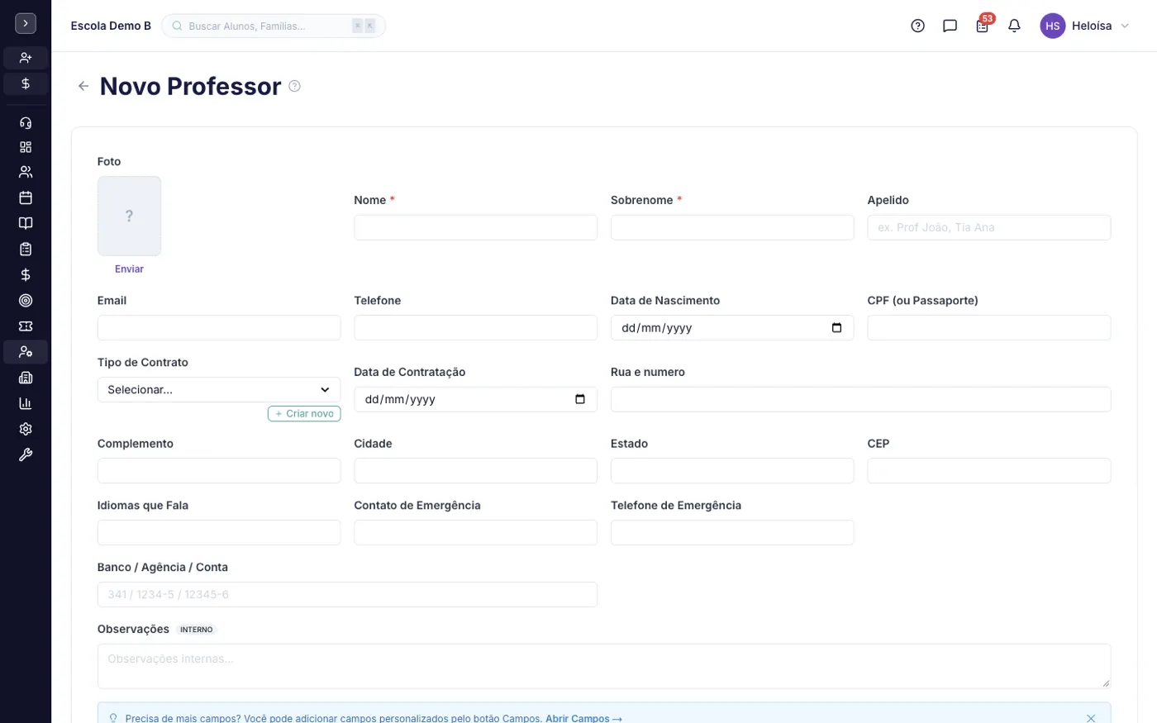
Task: Open the Data de Contratação calendar picker icon
Action: coord(580,399)
